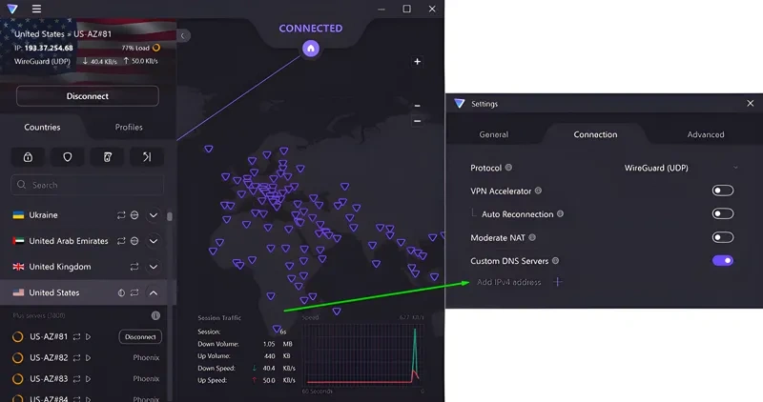The width and height of the screenshot is (763, 402).
Task: Click the Add IPv4 address field
Action: coord(509,282)
